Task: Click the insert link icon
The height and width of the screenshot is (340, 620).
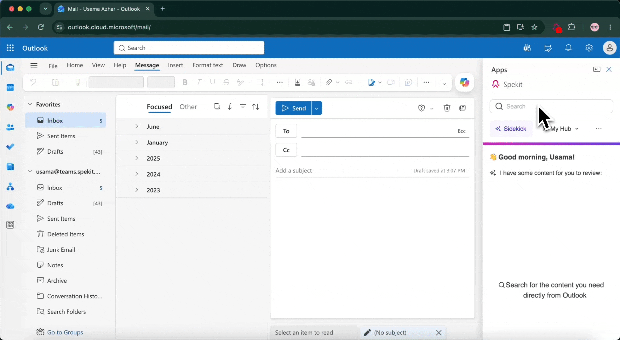Action: pyautogui.click(x=349, y=82)
